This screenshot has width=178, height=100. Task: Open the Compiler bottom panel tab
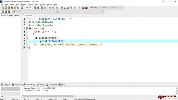6,85
